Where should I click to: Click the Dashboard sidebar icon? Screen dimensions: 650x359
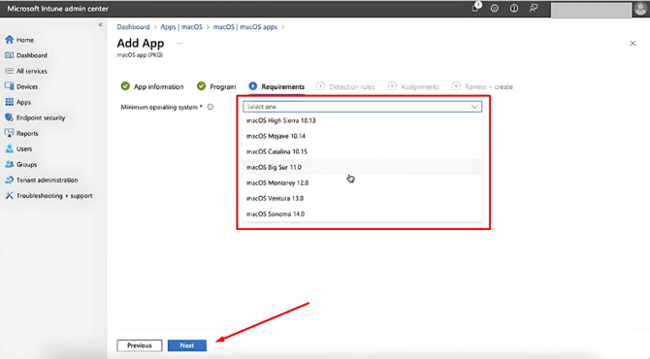tap(9, 55)
